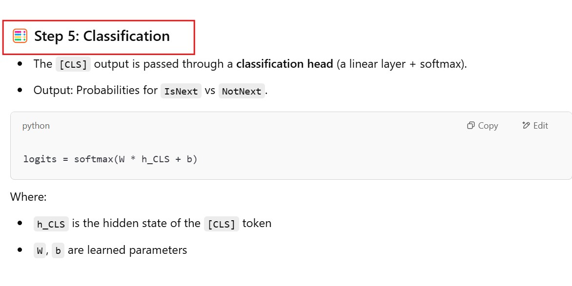
Task: Click the Edit pencil icon in the code block
Action: [526, 126]
